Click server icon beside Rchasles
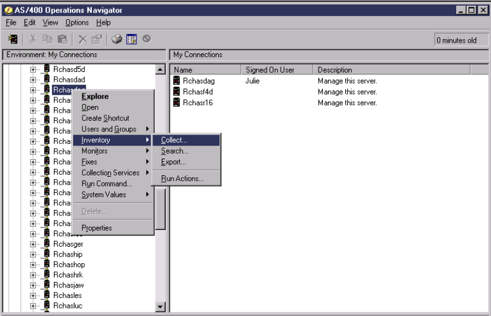The image size is (491, 316). click(46, 295)
